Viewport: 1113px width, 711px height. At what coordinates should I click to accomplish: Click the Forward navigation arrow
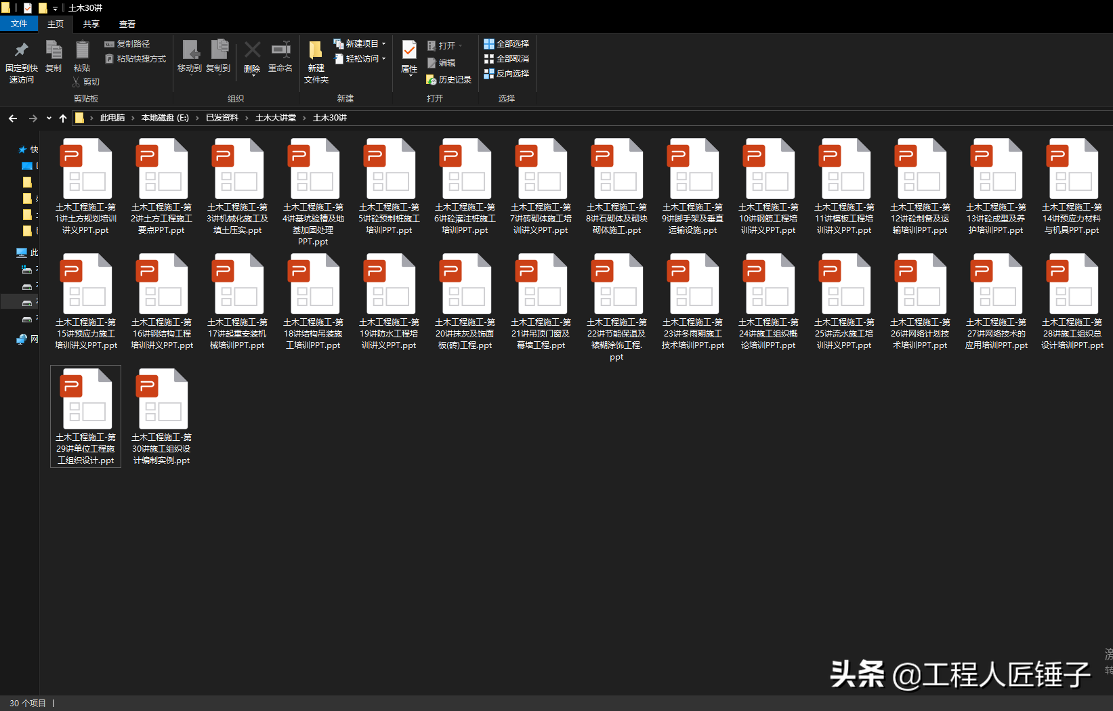(33, 118)
